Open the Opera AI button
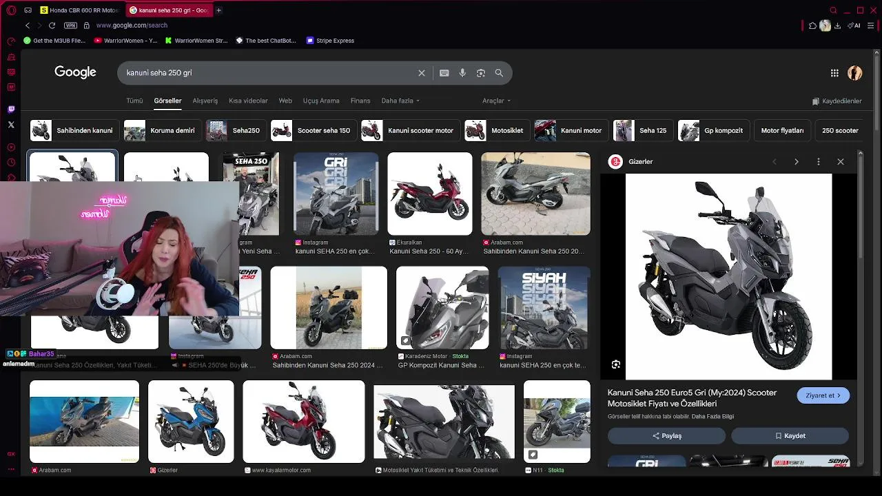The image size is (882, 496). [x=854, y=25]
